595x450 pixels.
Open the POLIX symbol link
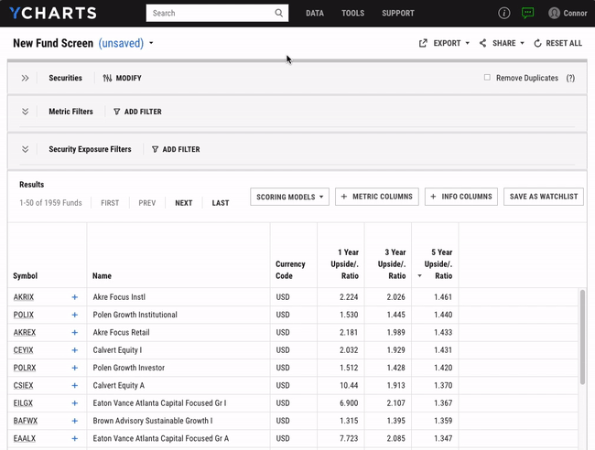tap(24, 315)
